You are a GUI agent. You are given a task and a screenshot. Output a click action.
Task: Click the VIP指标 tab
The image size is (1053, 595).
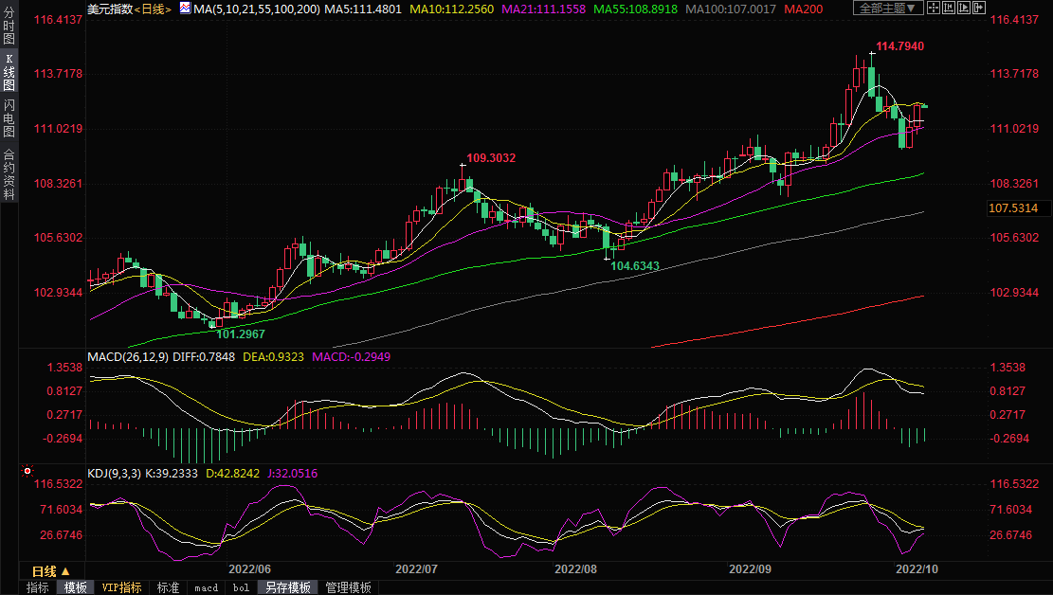point(121,587)
